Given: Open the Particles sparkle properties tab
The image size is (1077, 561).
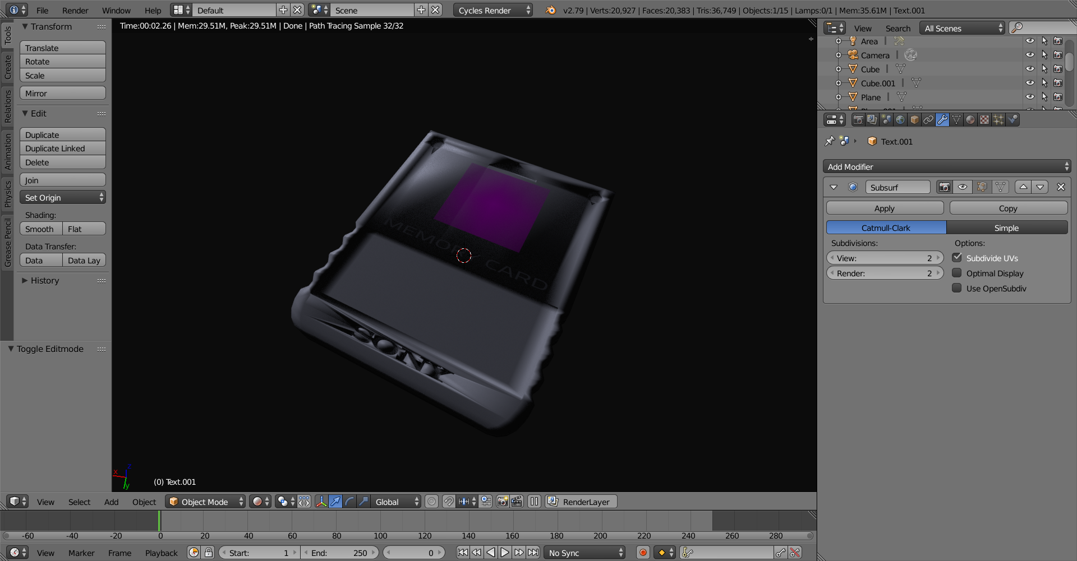Looking at the screenshot, I should pos(998,119).
